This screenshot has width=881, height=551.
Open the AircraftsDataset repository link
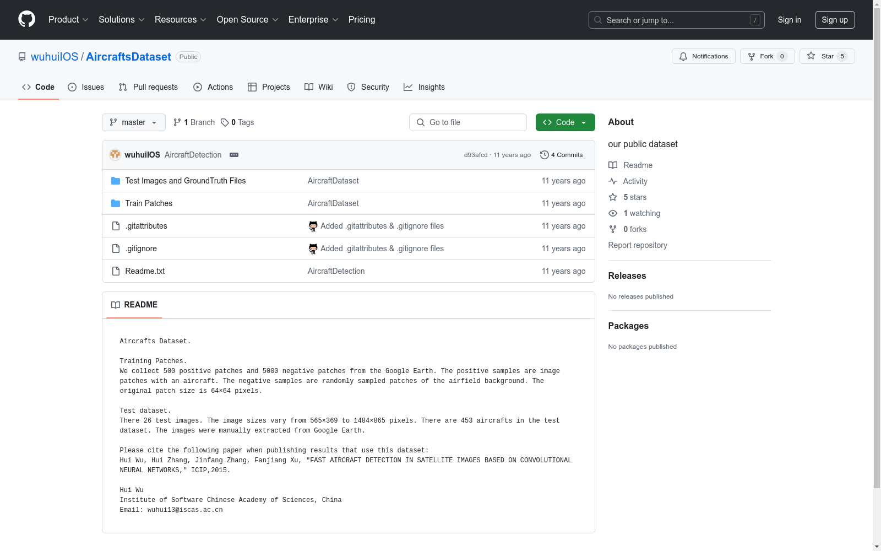coord(128,57)
